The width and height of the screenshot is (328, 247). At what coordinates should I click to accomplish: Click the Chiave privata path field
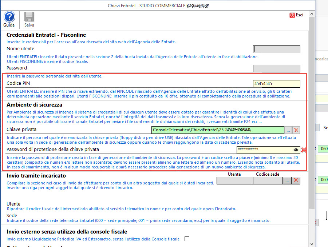tap(218, 130)
